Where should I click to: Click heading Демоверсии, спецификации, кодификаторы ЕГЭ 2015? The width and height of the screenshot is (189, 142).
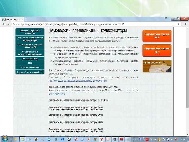(78, 100)
